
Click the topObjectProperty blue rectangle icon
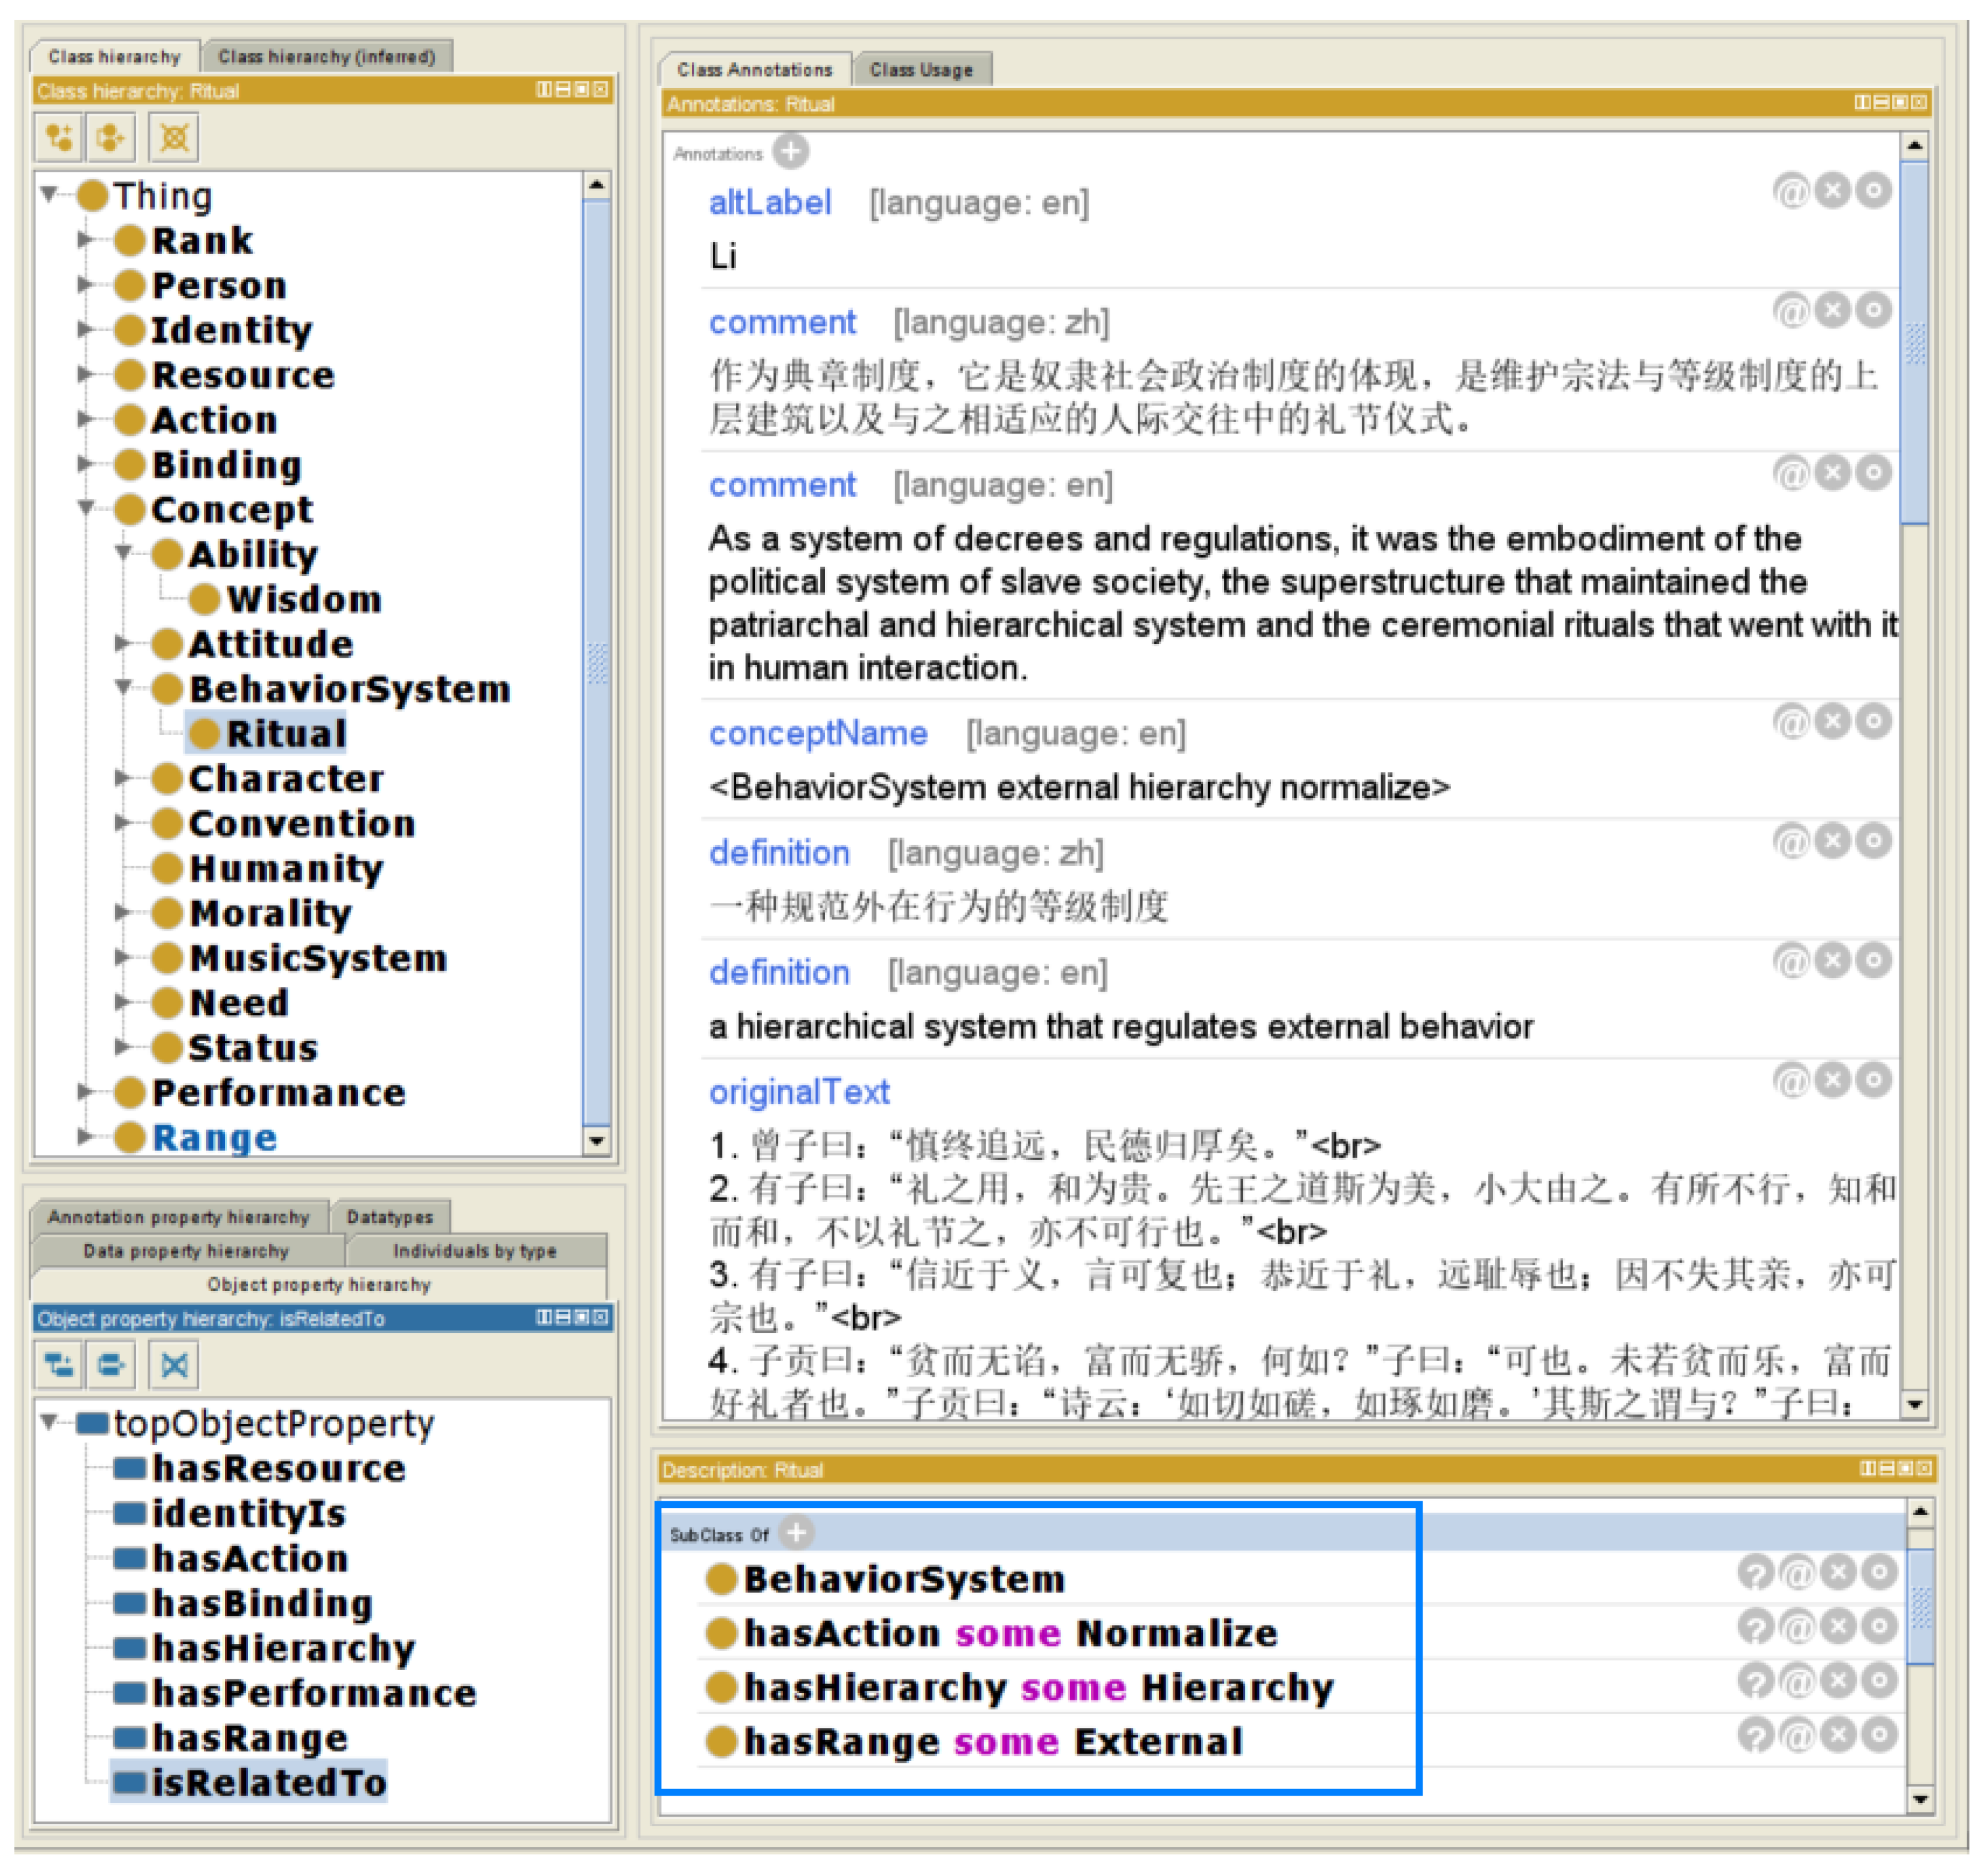[92, 1423]
